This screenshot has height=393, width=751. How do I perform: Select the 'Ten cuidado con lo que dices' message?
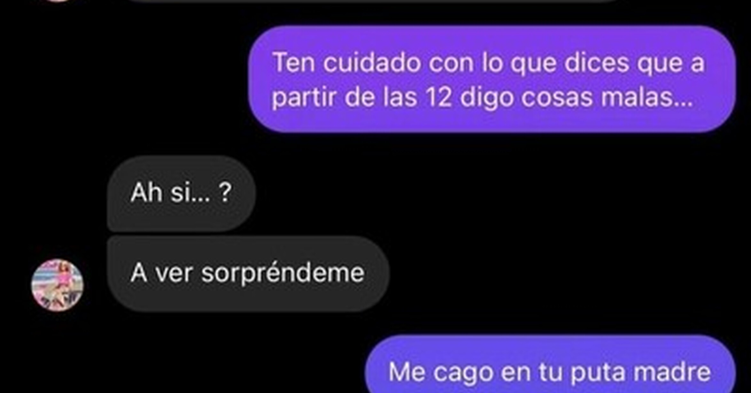click(x=492, y=79)
